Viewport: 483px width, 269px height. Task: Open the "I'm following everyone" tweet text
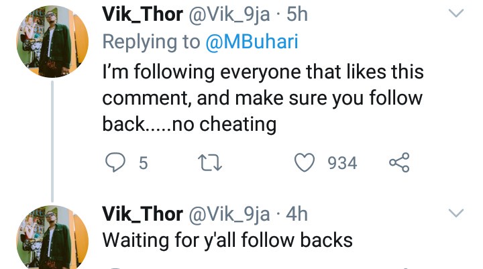(x=262, y=99)
